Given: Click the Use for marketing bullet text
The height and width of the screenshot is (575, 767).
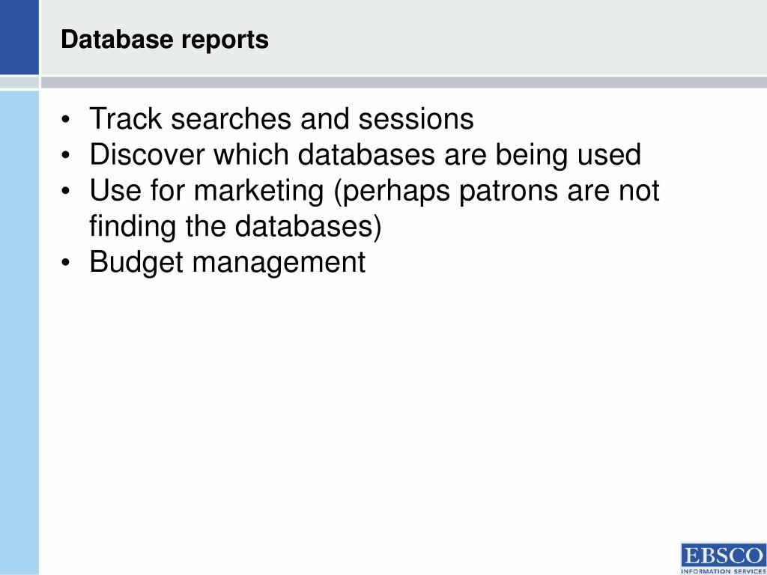Looking at the screenshot, I should tap(375, 191).
